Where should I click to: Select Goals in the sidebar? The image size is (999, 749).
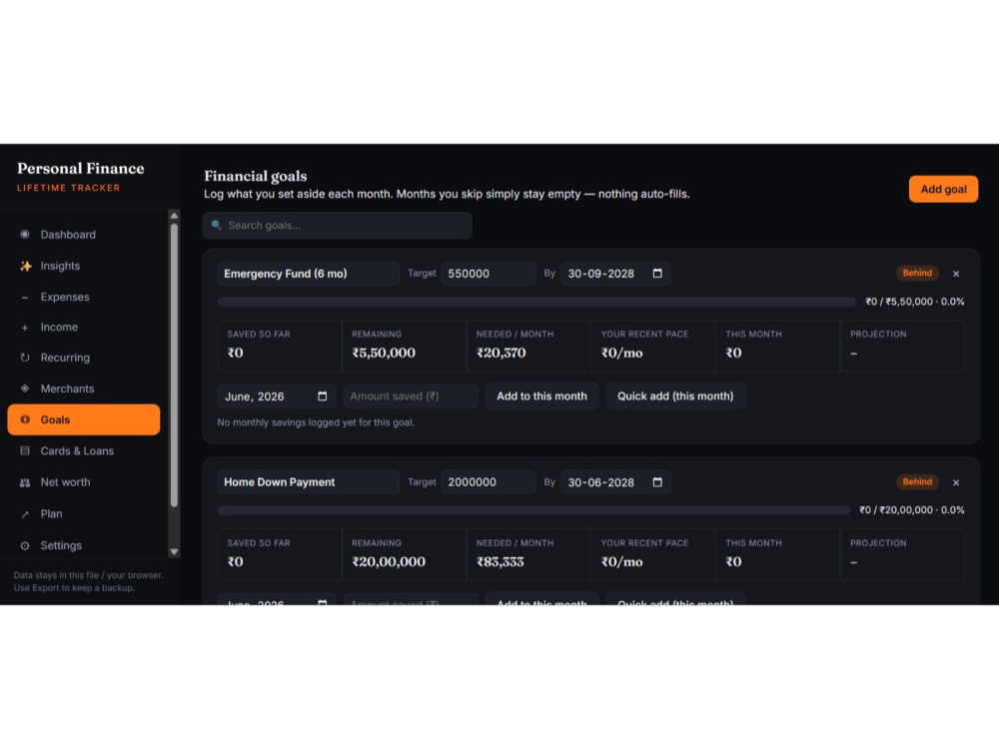pyautogui.click(x=84, y=419)
